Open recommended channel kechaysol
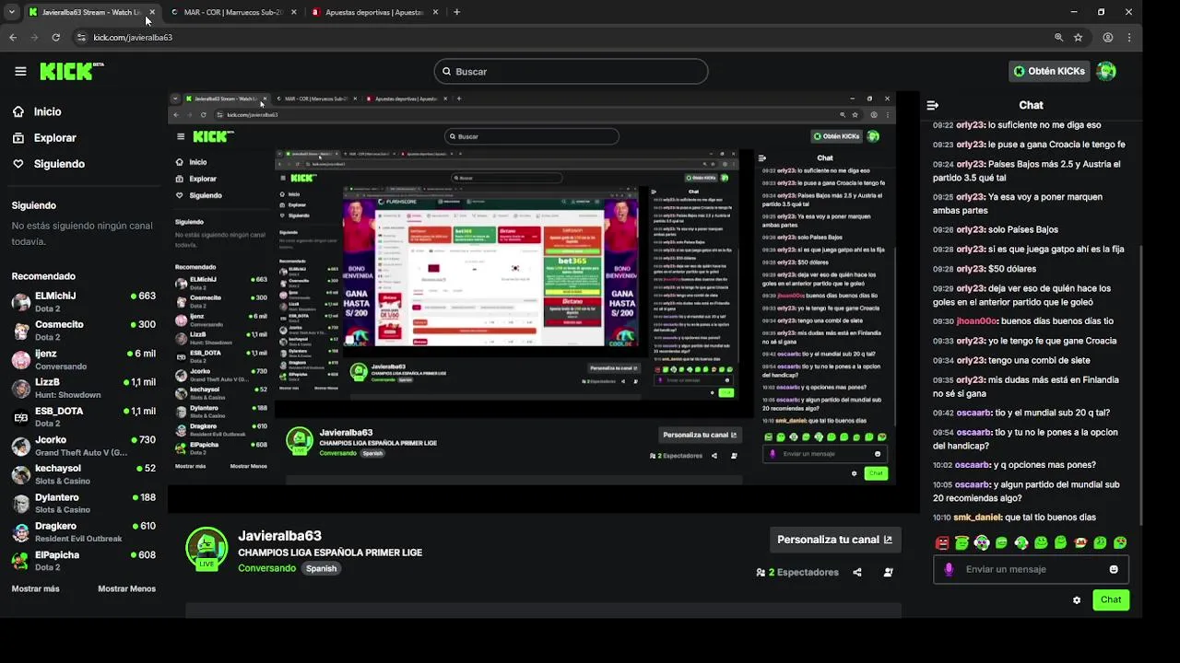 [84, 474]
